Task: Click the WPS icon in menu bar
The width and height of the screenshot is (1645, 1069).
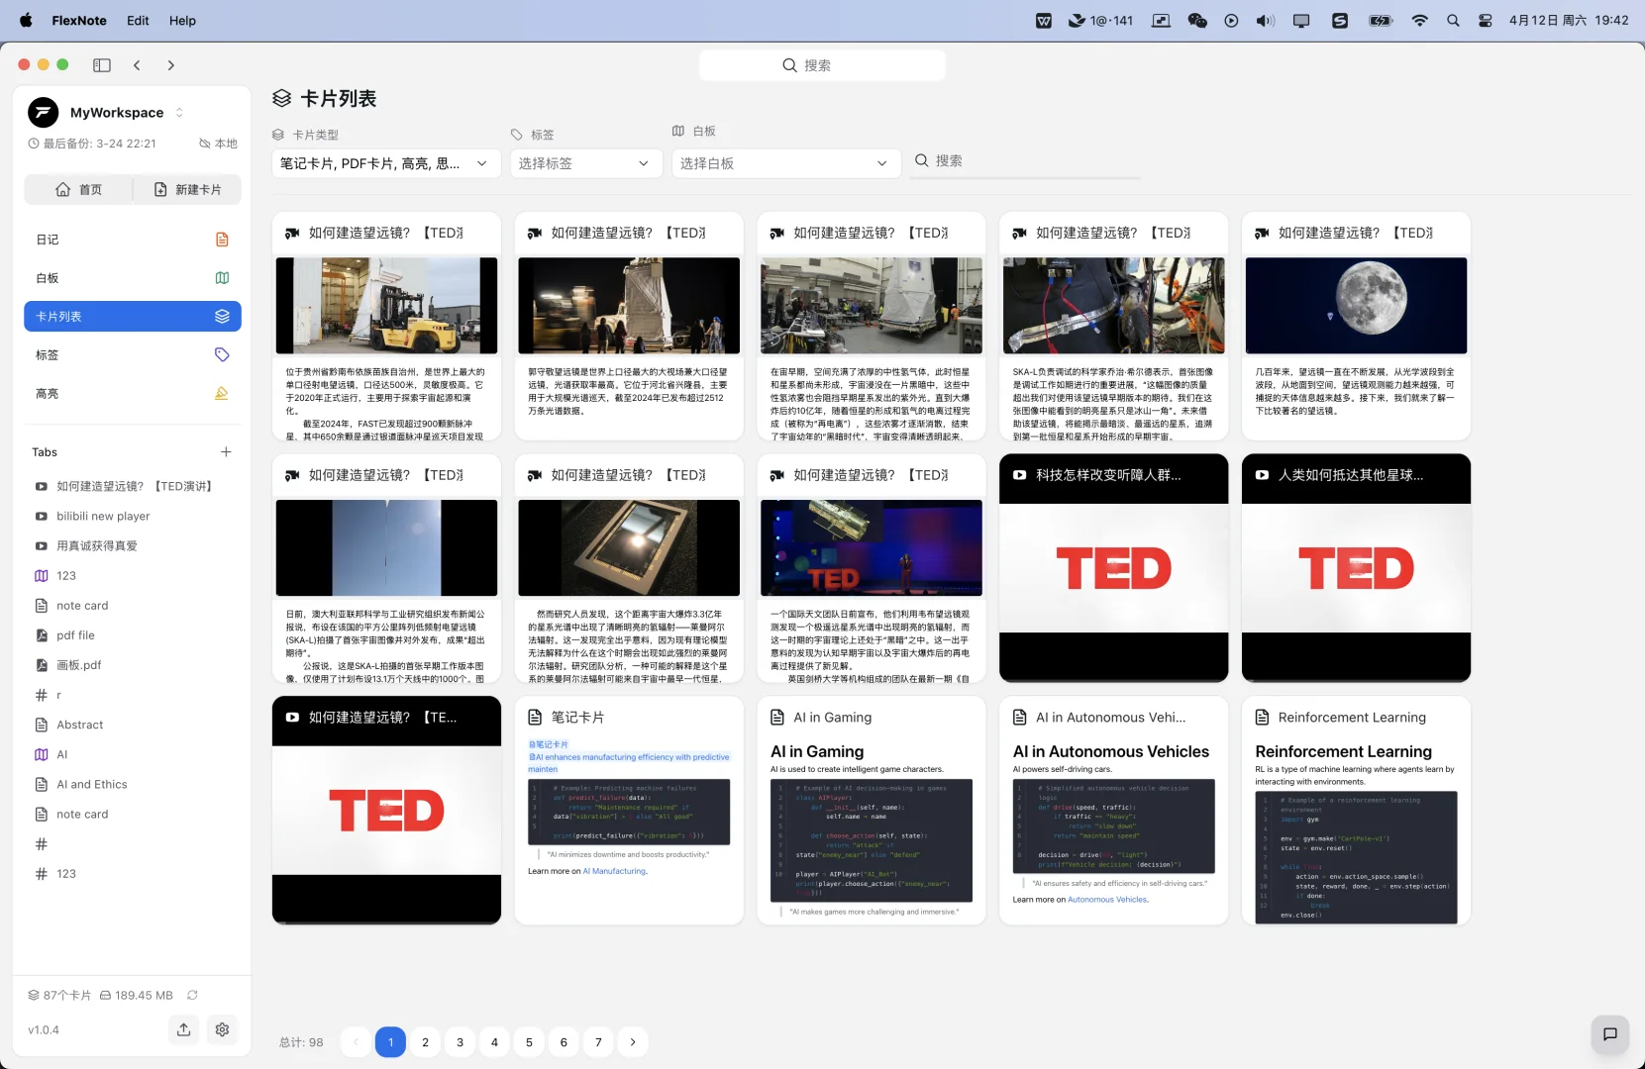Action: click(x=1044, y=20)
